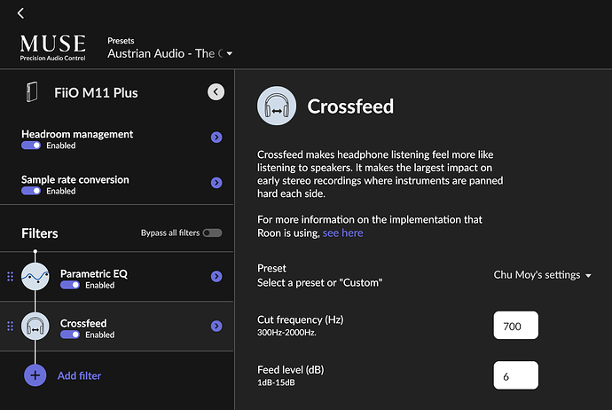Screen dimensions: 612x410
Task: Grab the Crossfeed filter drag handle dots
Action: [10, 326]
